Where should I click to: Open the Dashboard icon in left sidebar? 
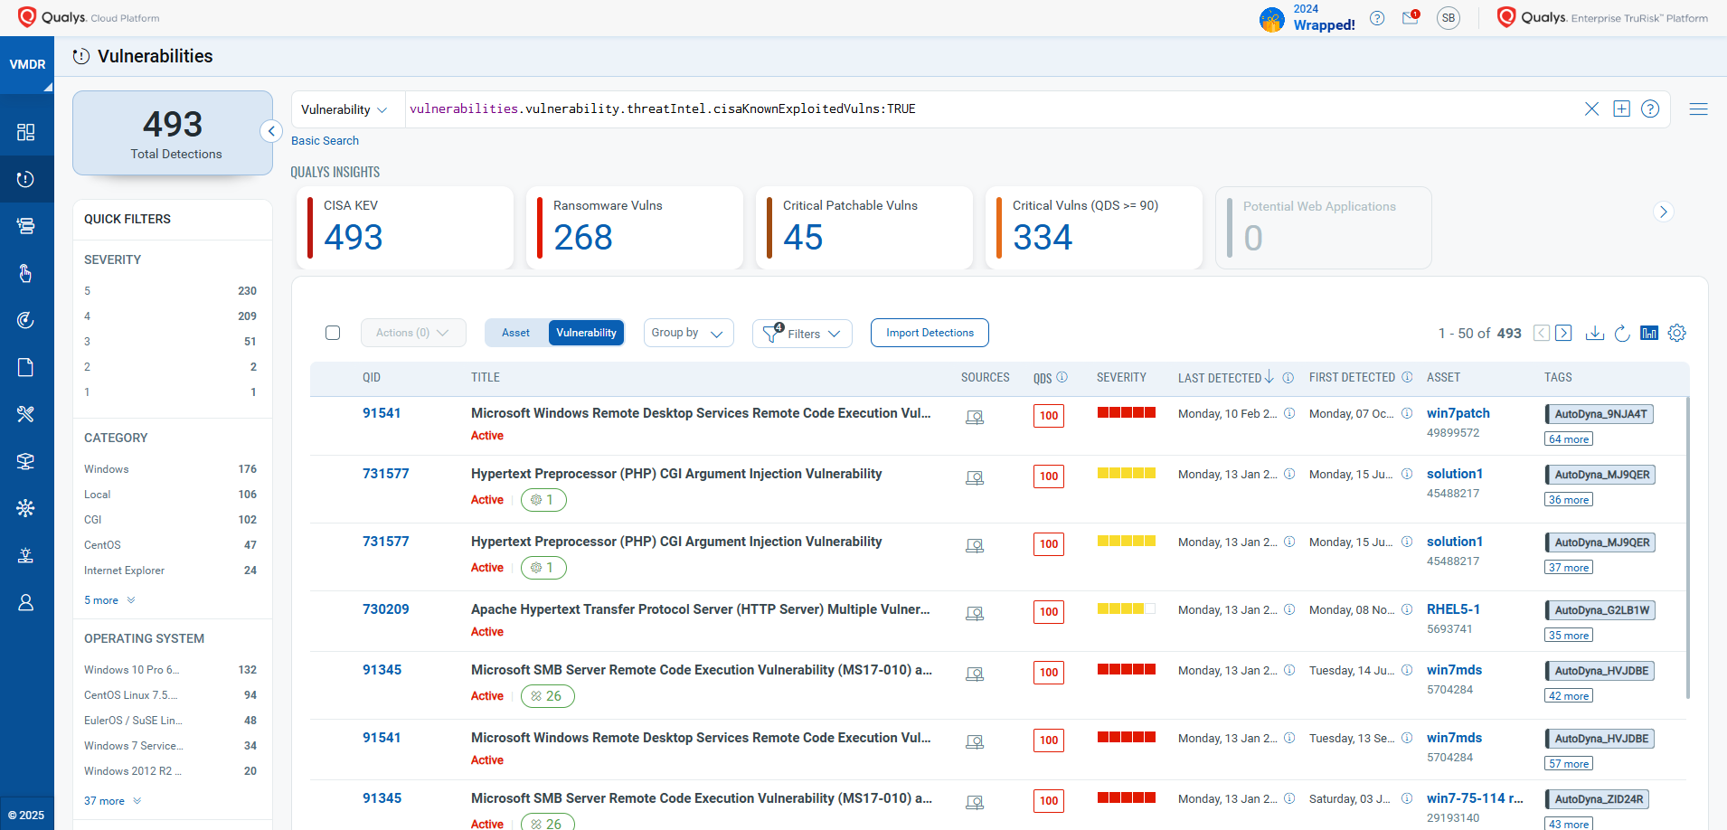pyautogui.click(x=26, y=132)
